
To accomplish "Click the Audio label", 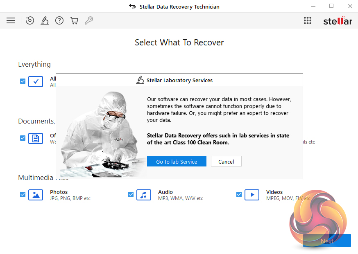I will 165,192.
